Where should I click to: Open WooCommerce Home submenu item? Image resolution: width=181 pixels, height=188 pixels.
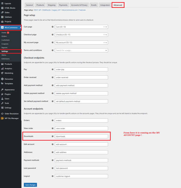point(4,33)
